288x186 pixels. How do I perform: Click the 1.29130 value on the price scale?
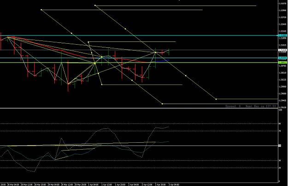pos(282,107)
